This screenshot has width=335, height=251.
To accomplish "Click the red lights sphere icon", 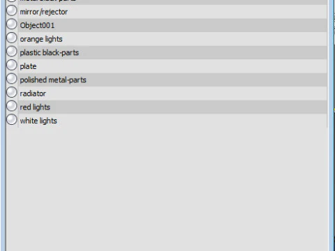I will click(12, 106).
